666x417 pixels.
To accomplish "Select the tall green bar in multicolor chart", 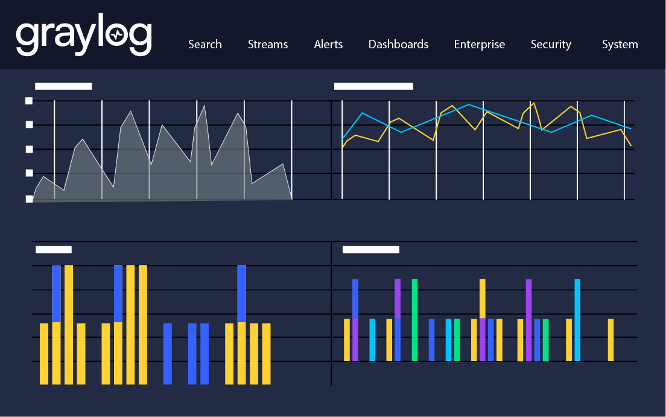I will point(414,320).
